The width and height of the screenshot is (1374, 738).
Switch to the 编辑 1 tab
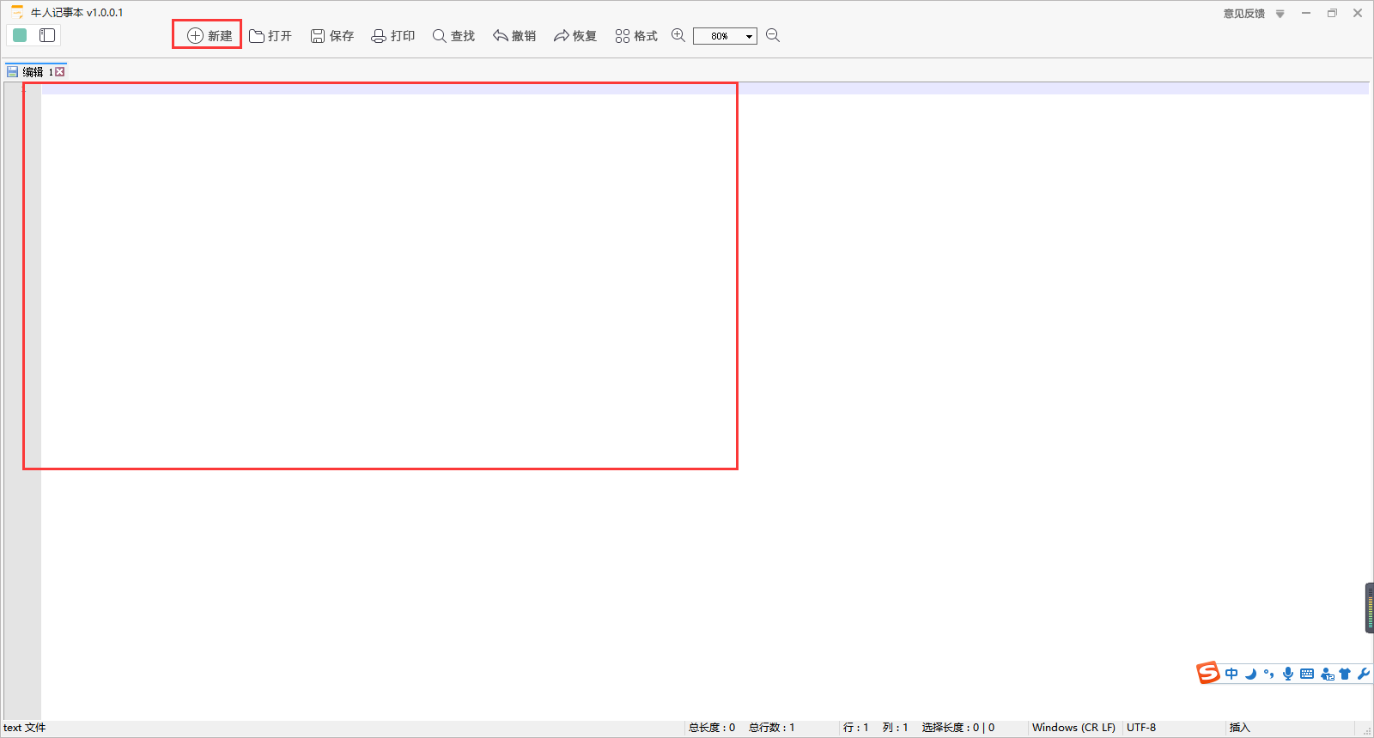[x=32, y=72]
